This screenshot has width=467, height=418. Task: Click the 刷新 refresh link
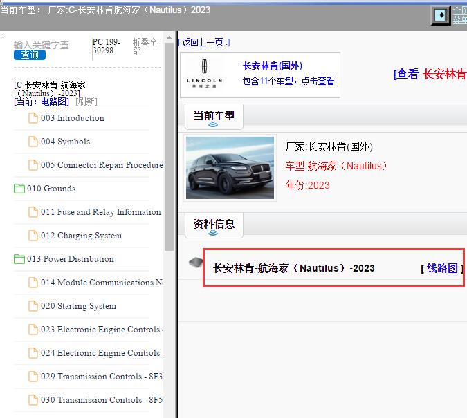pos(86,102)
